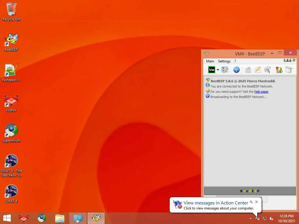This screenshot has height=224, width=299.
Task: Follow the help page link
Action: coord(261,92)
